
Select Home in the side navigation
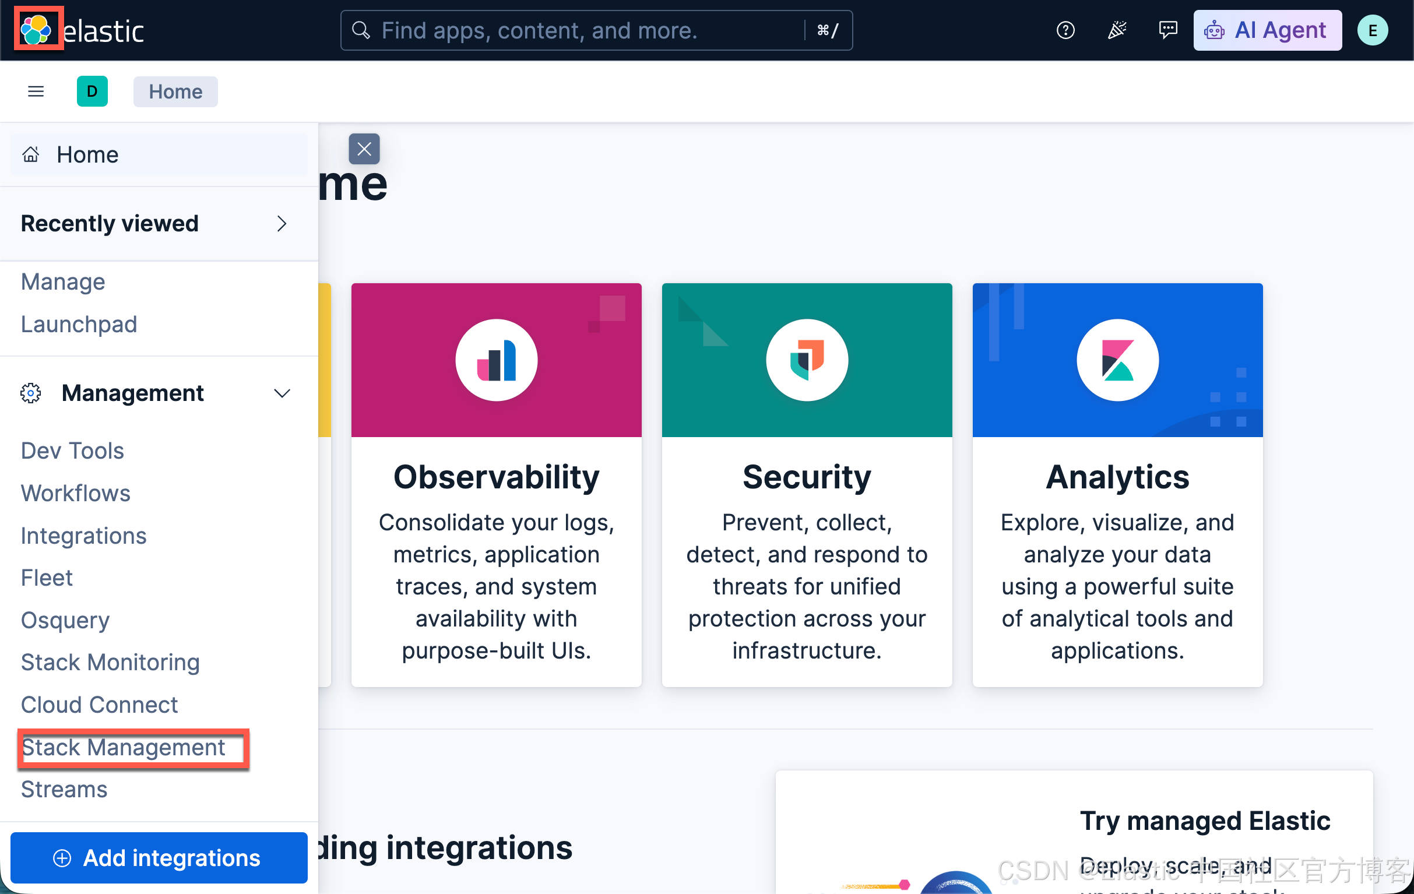[x=159, y=154]
